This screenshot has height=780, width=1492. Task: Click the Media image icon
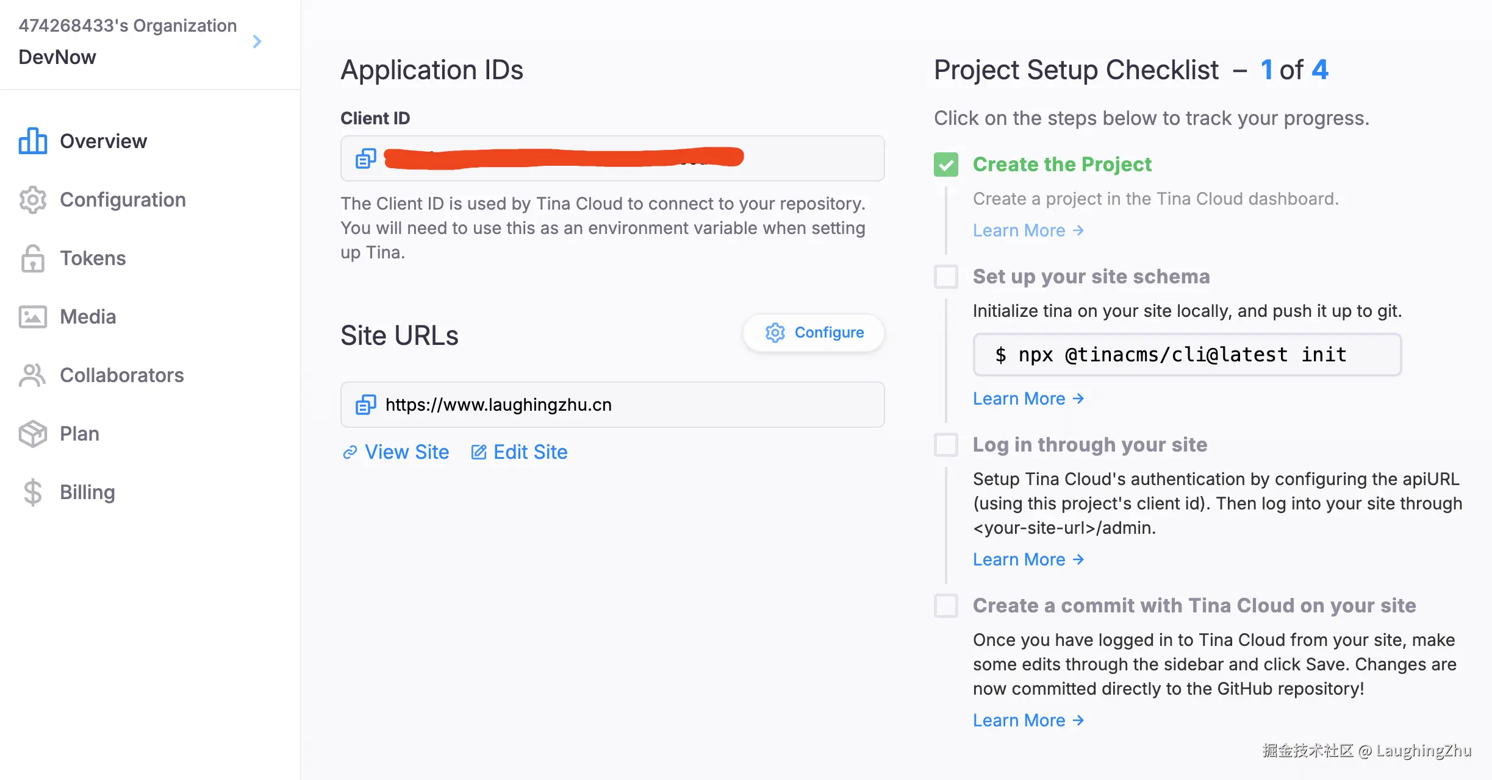[33, 317]
